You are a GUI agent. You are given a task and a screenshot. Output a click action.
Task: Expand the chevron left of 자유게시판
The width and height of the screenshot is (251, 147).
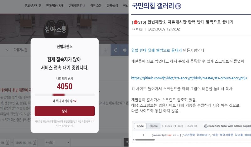7,50
